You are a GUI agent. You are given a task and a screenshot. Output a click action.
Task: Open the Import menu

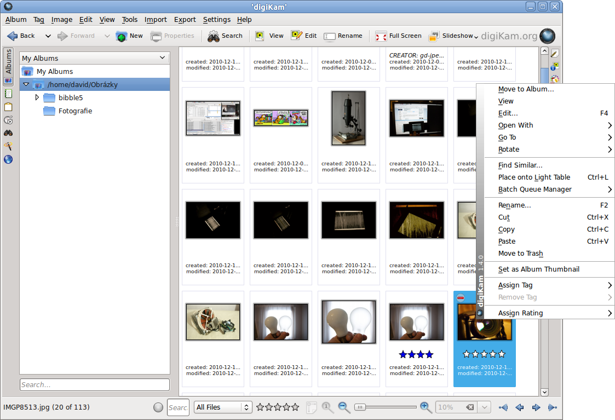tap(156, 19)
